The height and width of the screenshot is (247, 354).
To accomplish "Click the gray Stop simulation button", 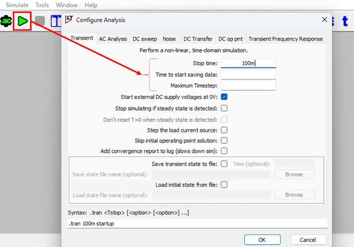I will 40,21.
